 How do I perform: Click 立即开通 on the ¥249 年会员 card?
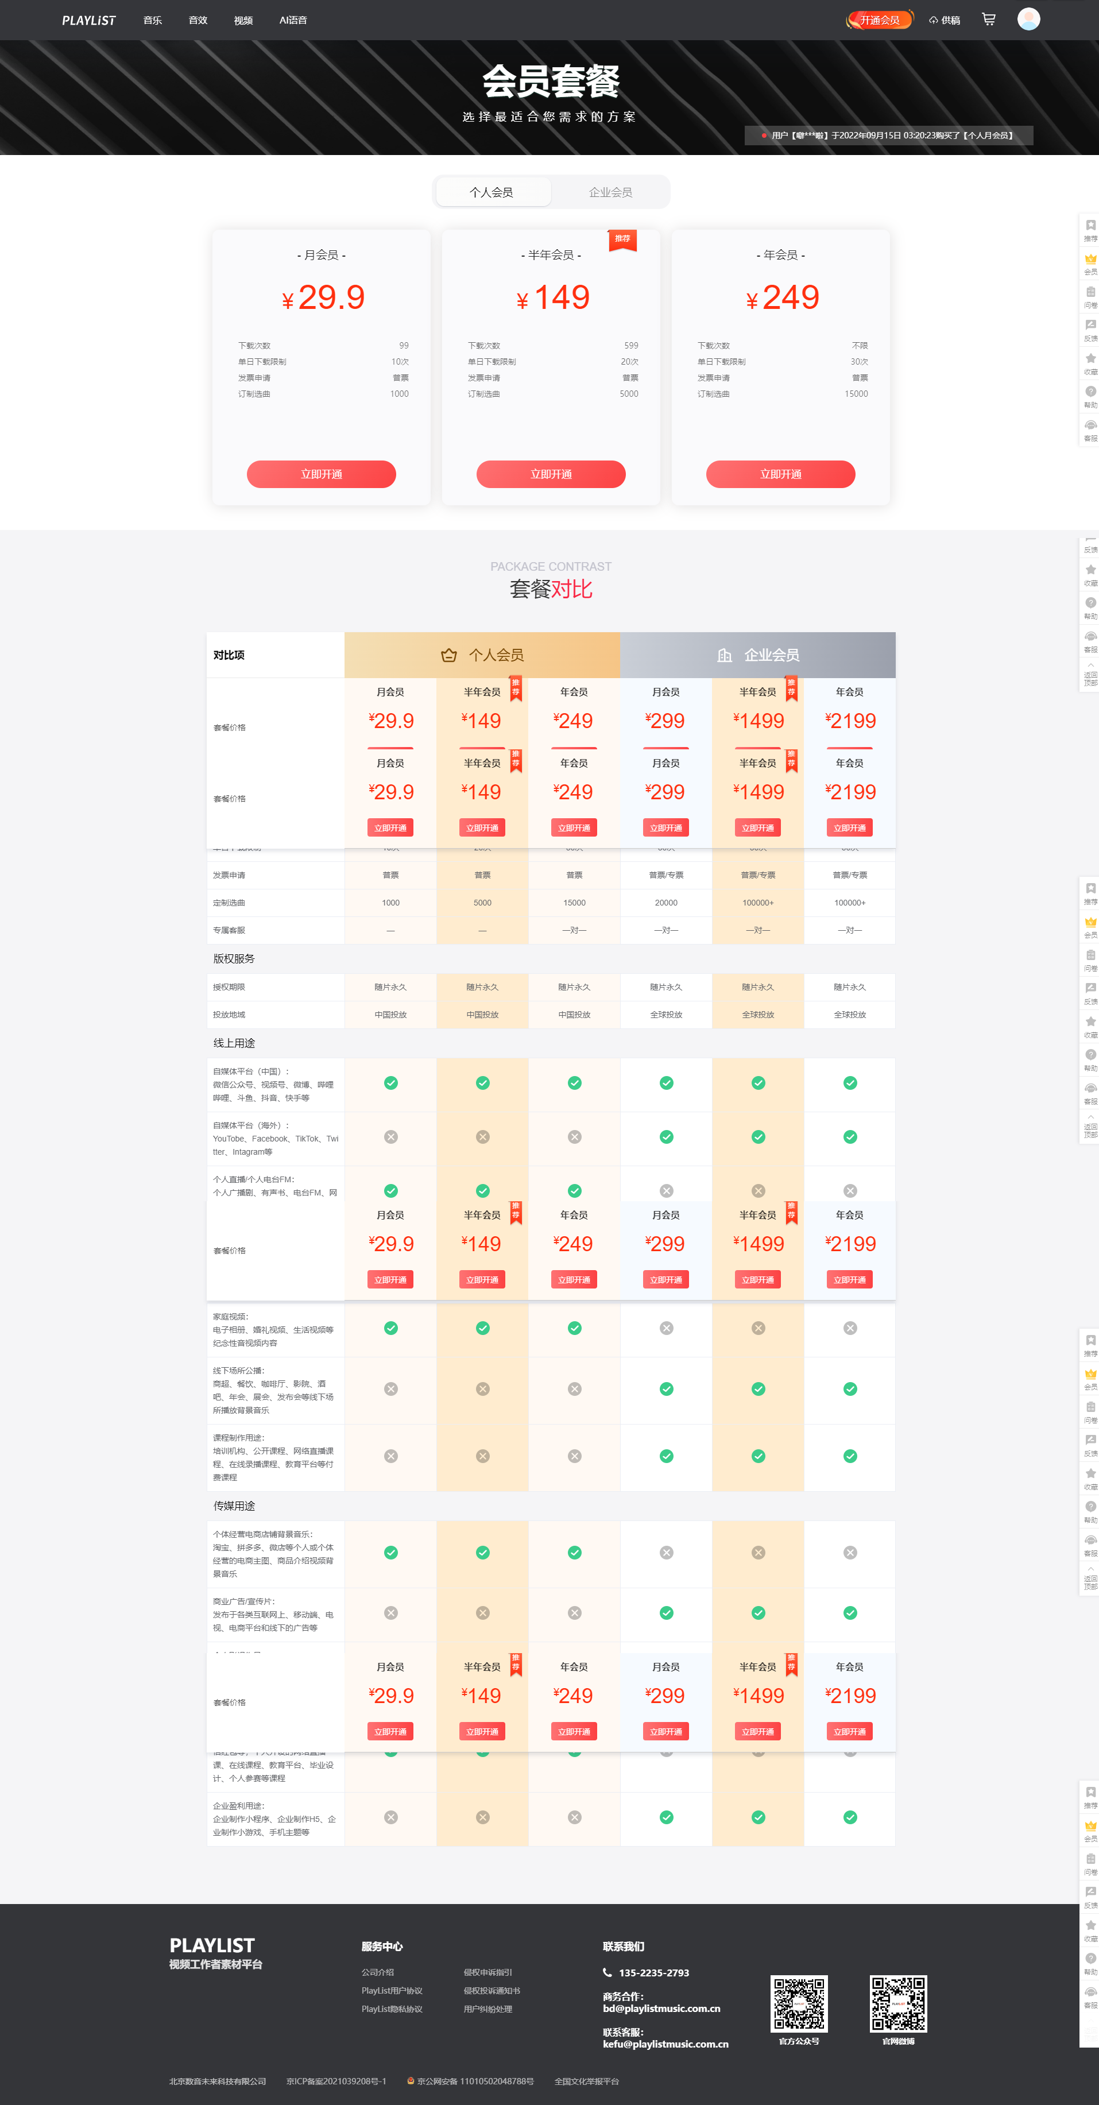[x=780, y=474]
